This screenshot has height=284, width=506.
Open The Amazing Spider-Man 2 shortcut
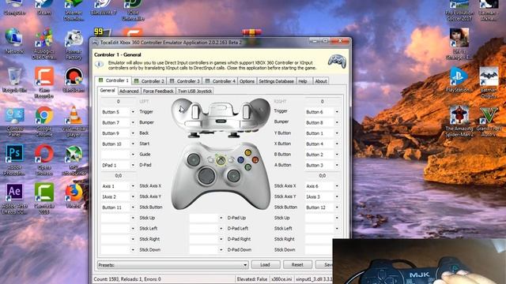[459, 121]
